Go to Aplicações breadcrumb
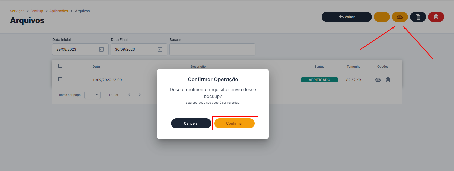Image resolution: width=454 pixels, height=171 pixels. [x=59, y=11]
